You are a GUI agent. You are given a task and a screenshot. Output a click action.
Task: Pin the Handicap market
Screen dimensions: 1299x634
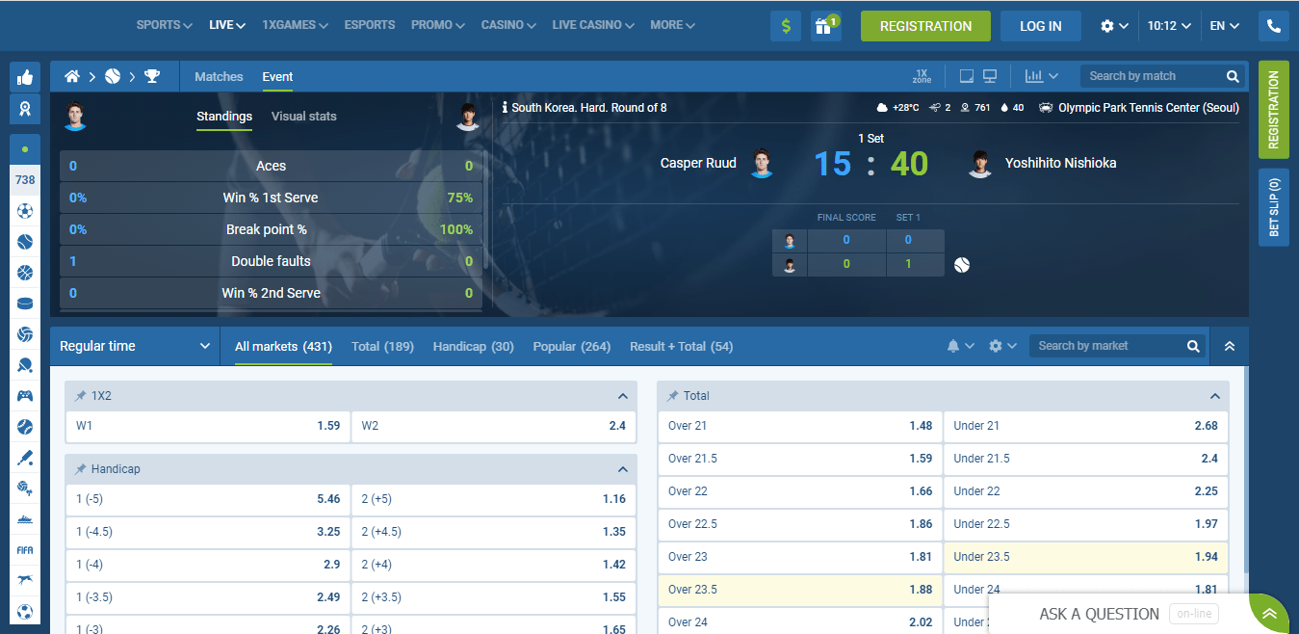pyautogui.click(x=81, y=469)
